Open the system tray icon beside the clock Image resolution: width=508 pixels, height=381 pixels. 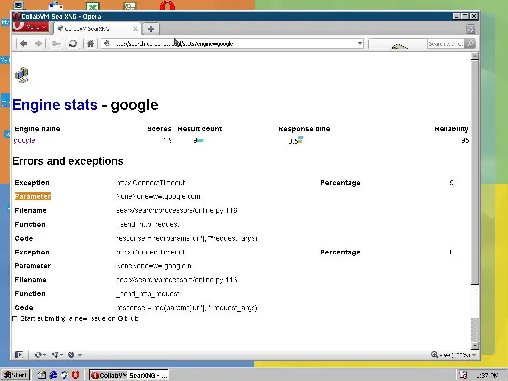point(463,375)
